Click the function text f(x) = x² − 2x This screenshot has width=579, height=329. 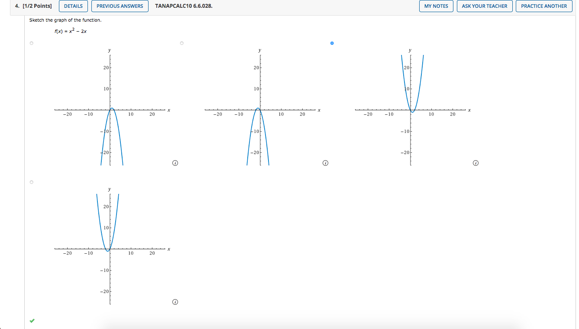[71, 31]
